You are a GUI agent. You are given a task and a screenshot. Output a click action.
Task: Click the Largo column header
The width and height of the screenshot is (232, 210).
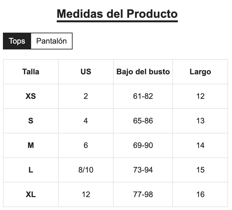(200, 72)
